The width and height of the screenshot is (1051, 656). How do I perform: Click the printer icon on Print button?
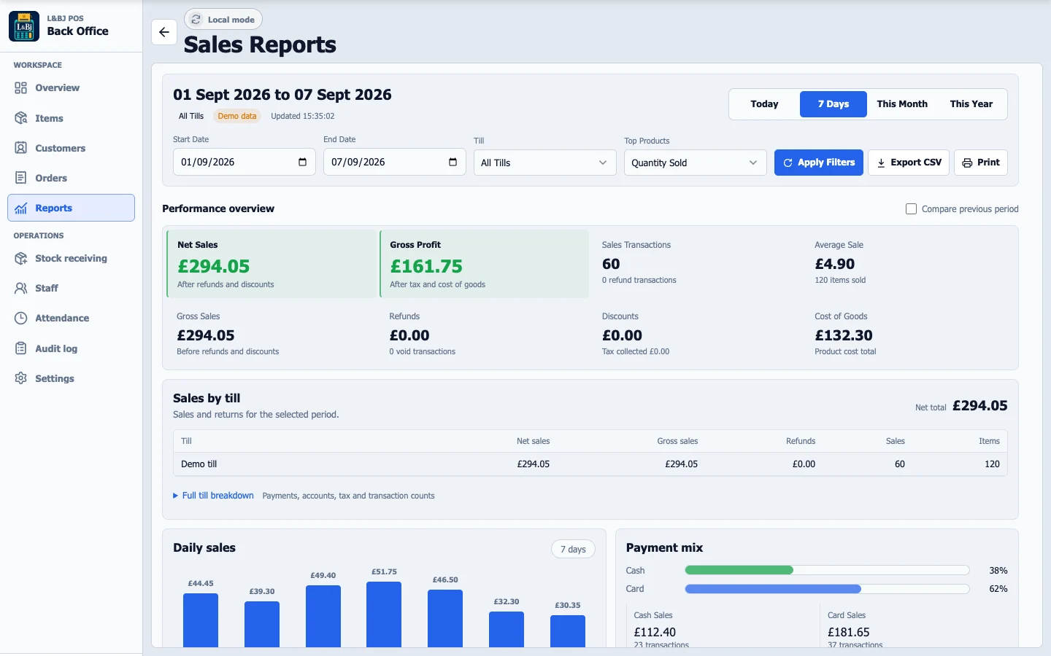[x=967, y=163]
